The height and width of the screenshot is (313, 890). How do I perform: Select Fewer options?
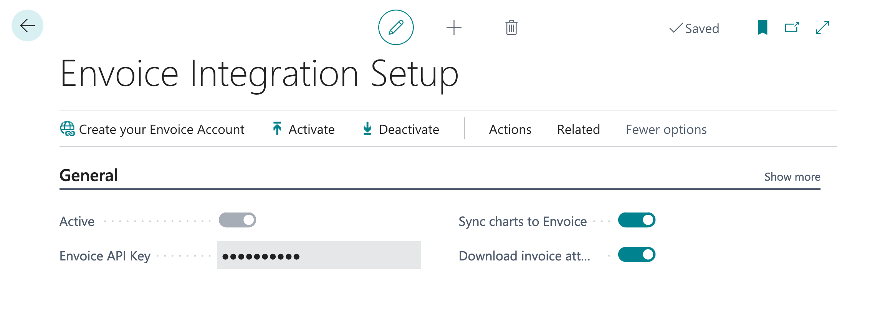point(666,130)
